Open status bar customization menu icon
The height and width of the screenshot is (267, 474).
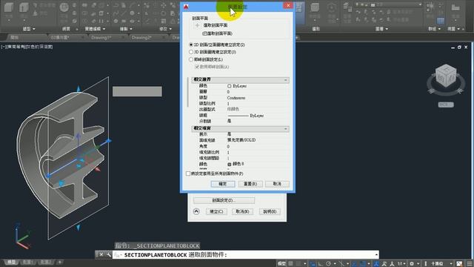[x=469, y=264]
